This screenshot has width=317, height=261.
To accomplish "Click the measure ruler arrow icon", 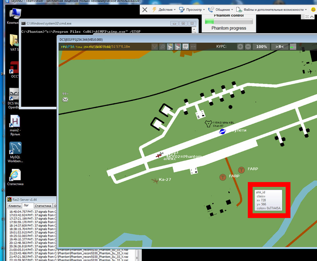I will pos(193,47).
